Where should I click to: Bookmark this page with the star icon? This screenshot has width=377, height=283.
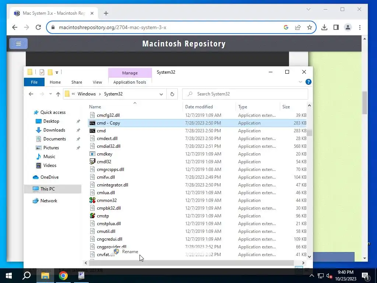coord(309,27)
